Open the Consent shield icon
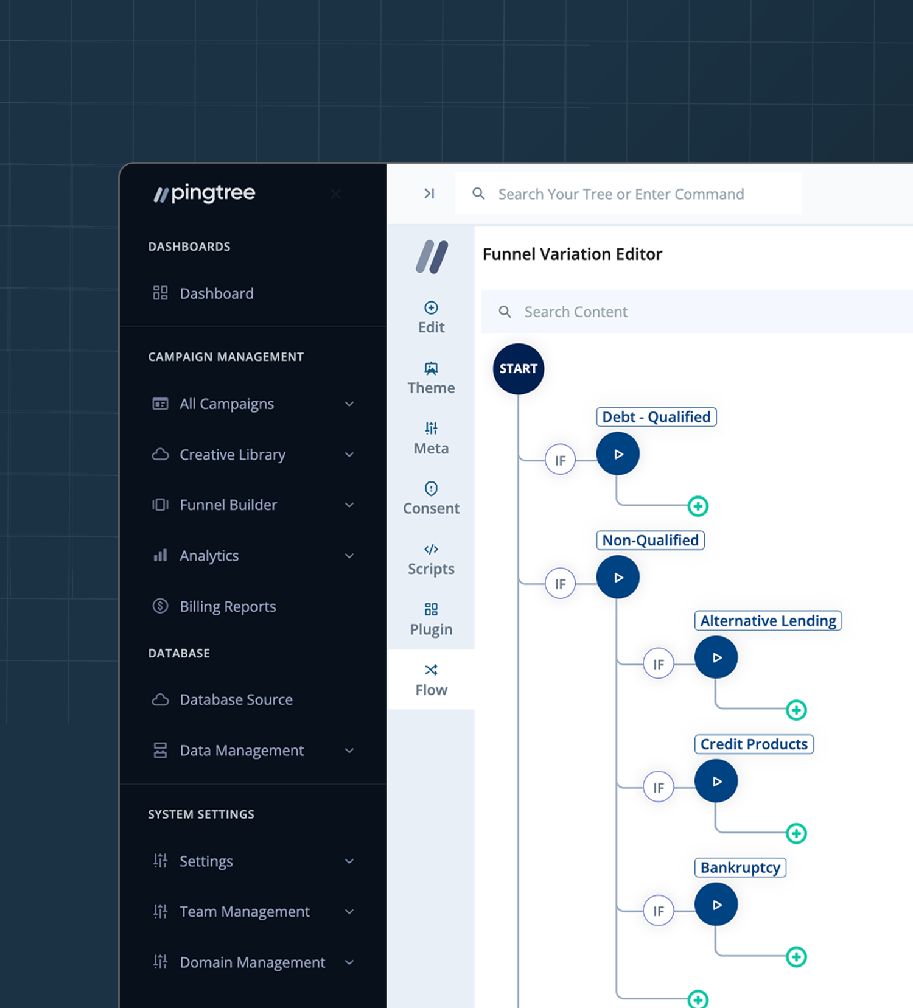The width and height of the screenshot is (913, 1008). 431,489
